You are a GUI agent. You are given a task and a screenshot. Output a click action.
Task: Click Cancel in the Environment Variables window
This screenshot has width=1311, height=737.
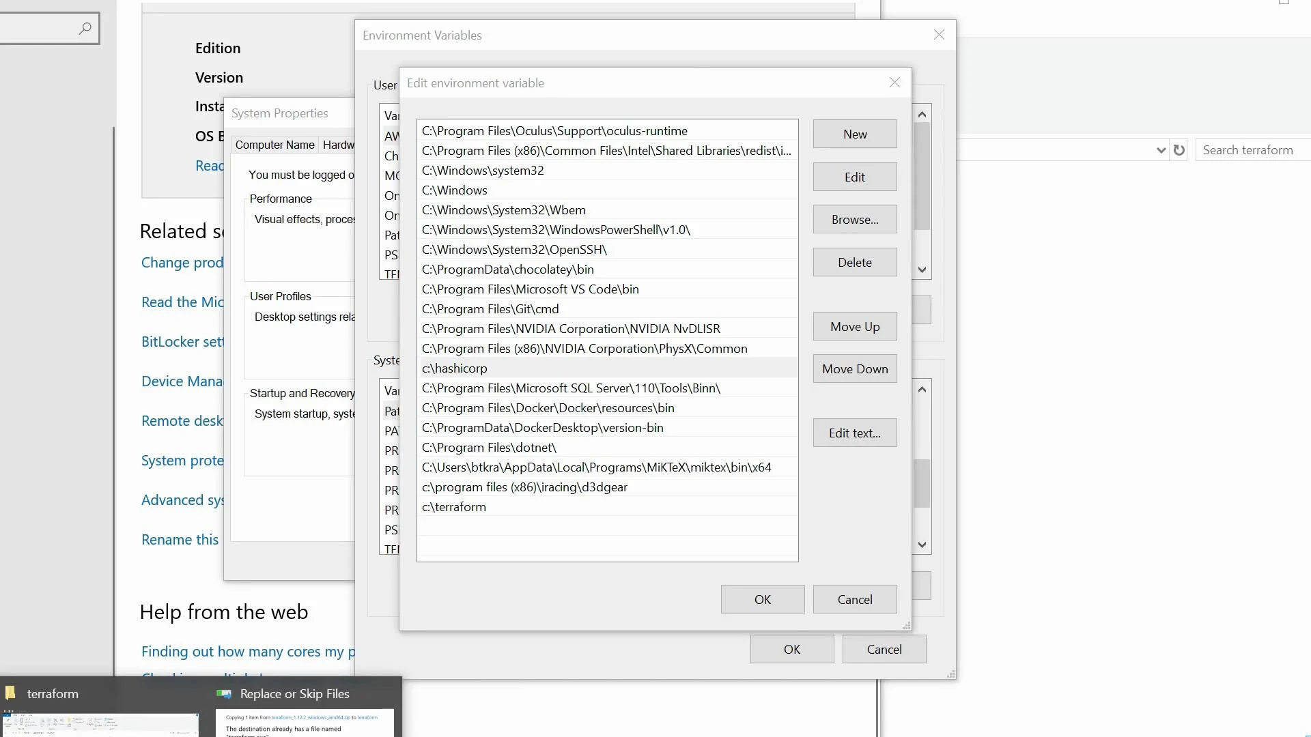[884, 649]
